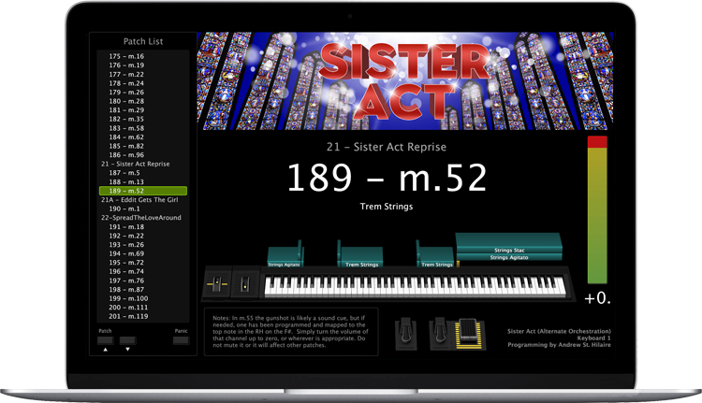The image size is (702, 403).
Task: Click the yellow-striped expression pedal
Action: tap(469, 334)
